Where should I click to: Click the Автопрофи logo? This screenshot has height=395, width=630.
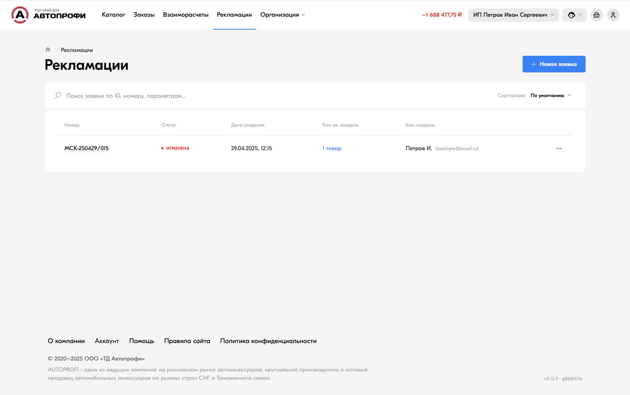click(x=48, y=15)
